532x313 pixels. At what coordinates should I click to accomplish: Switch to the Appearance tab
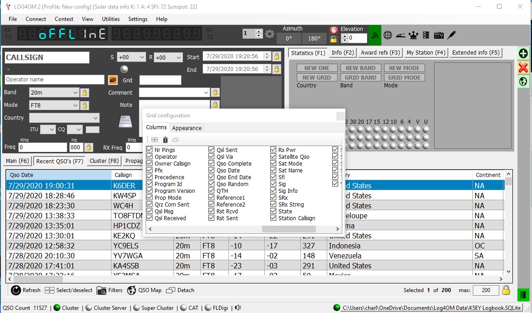(x=187, y=128)
